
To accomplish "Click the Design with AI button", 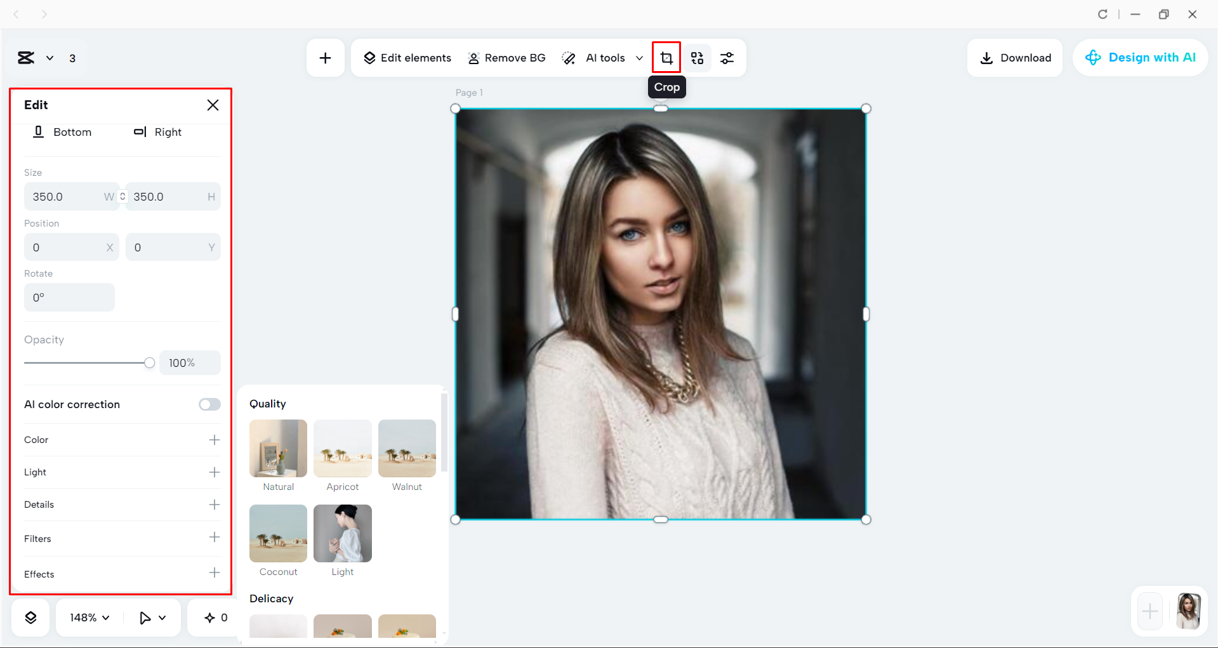I will 1141,57.
